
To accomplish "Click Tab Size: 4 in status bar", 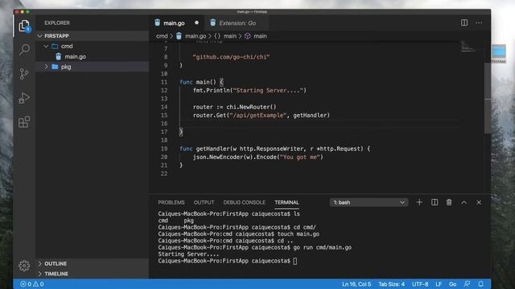I will click(x=391, y=284).
